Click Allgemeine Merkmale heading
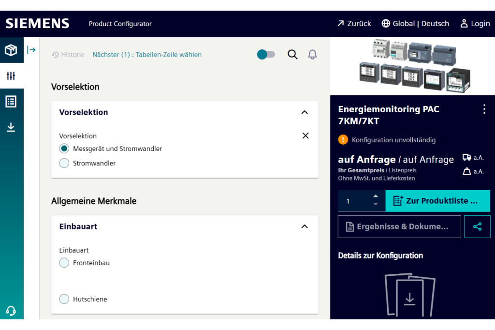 [94, 201]
